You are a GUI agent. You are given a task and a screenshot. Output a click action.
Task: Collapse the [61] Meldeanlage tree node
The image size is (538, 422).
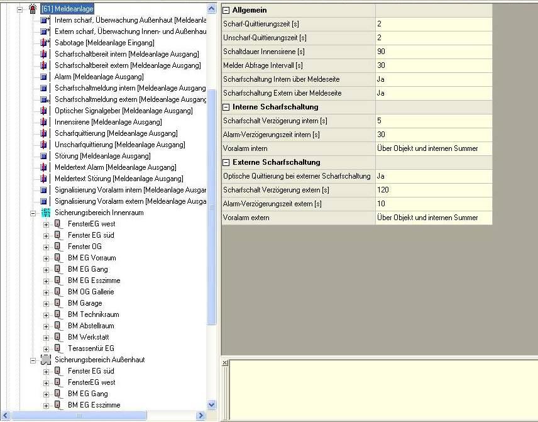click(20, 9)
